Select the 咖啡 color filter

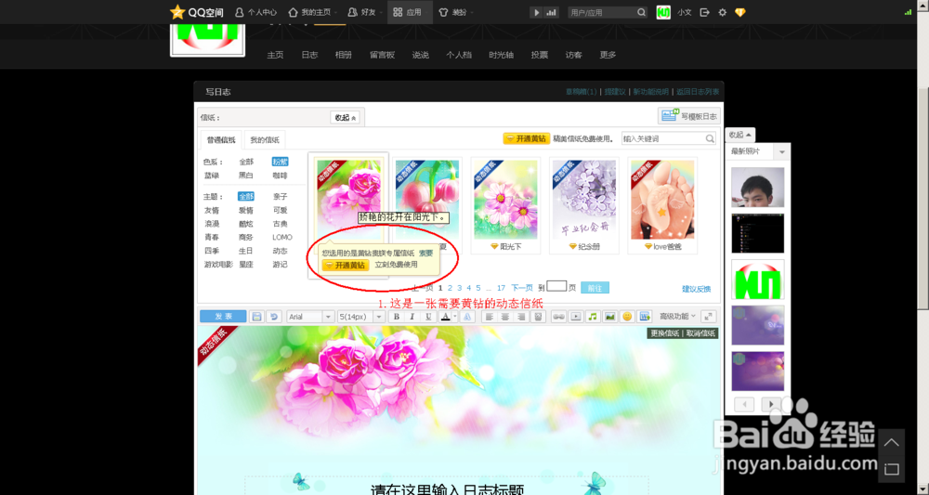click(281, 176)
